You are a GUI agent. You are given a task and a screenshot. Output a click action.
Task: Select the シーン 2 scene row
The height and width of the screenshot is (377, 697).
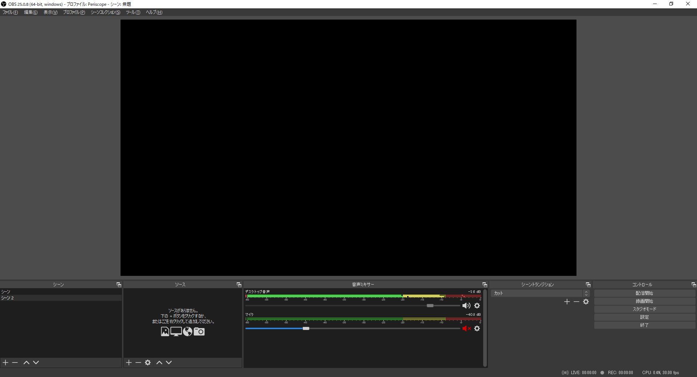[x=61, y=298]
